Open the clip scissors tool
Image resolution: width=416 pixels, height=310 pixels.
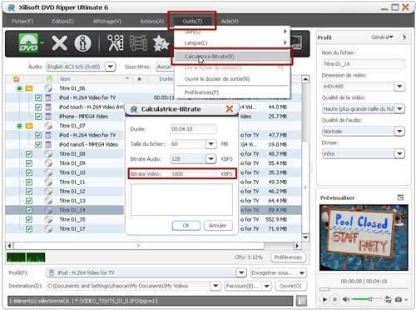pyautogui.click(x=116, y=43)
